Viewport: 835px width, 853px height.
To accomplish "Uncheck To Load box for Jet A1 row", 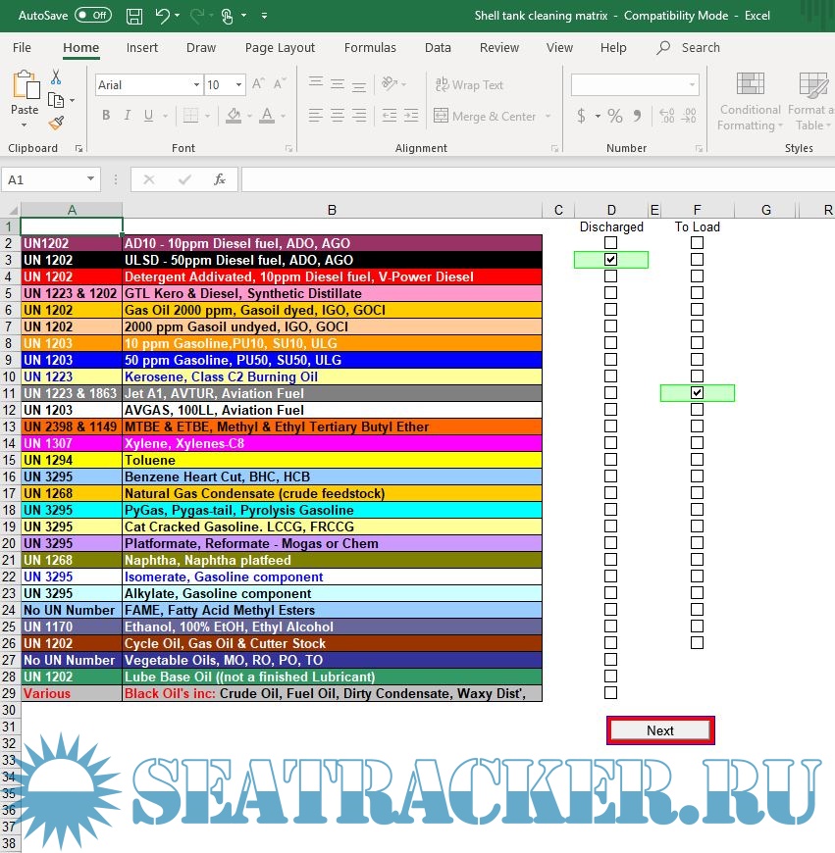I will [697, 393].
